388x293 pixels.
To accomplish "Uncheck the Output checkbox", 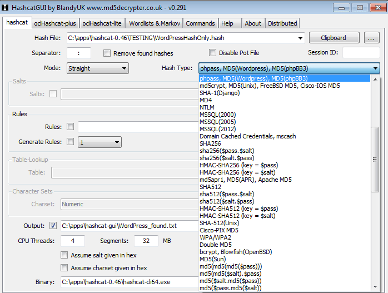I will pyautogui.click(x=53, y=226).
